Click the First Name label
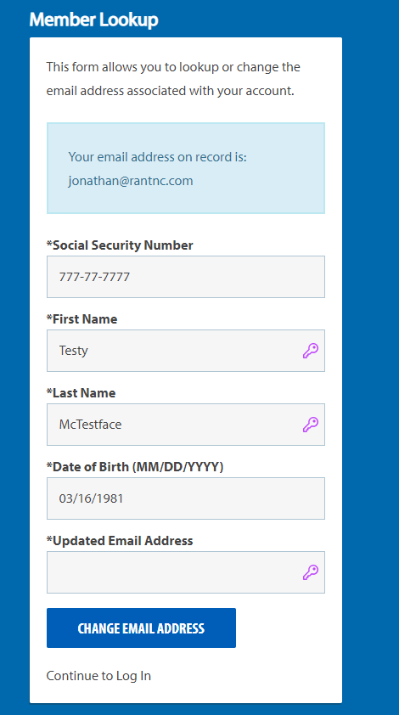The height and width of the screenshot is (715, 399). 81,319
